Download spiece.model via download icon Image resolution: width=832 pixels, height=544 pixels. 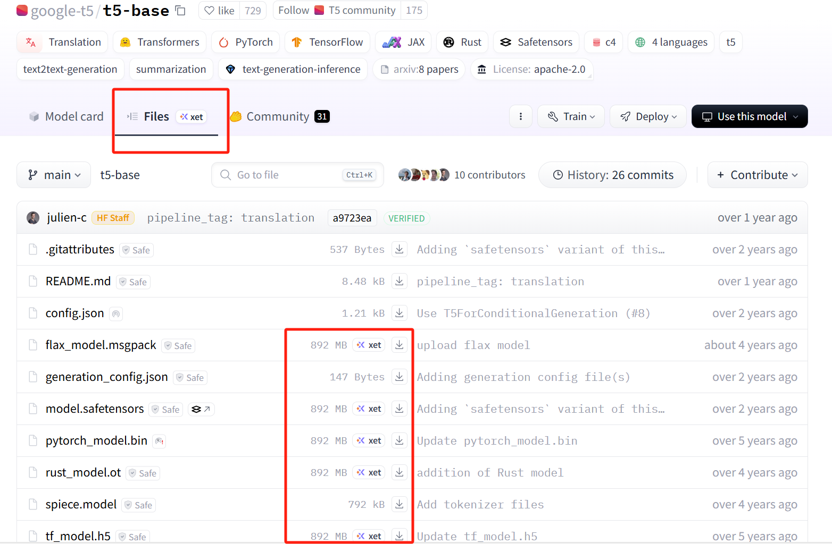(x=400, y=504)
